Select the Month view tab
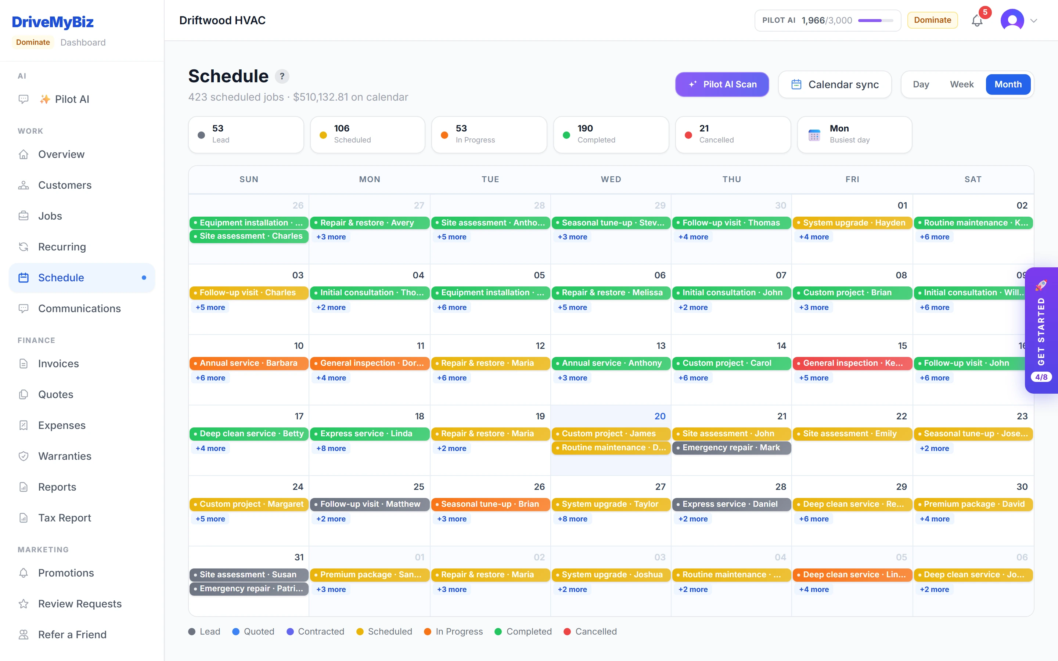Screen dimensions: 1058x661 point(1008,84)
